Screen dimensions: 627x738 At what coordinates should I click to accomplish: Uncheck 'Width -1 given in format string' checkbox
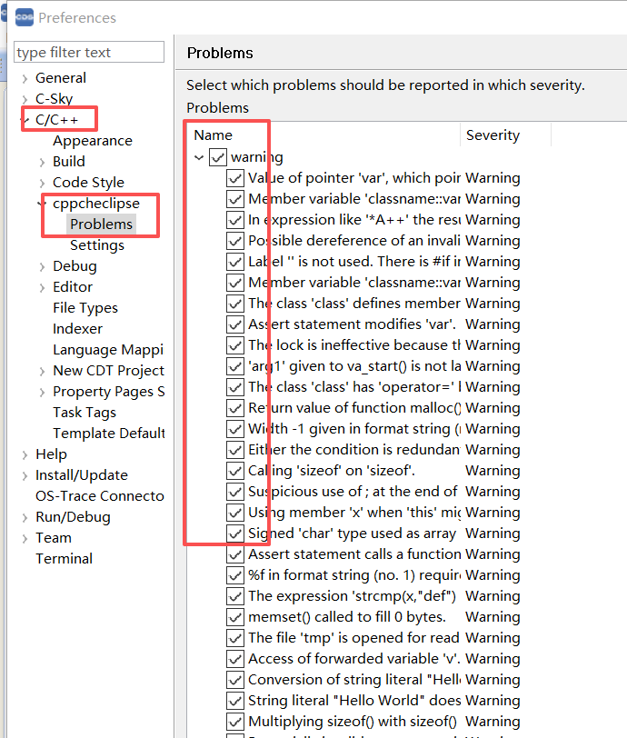pyautogui.click(x=234, y=429)
